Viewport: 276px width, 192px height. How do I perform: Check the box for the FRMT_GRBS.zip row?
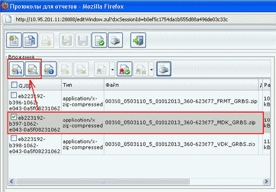(14, 95)
